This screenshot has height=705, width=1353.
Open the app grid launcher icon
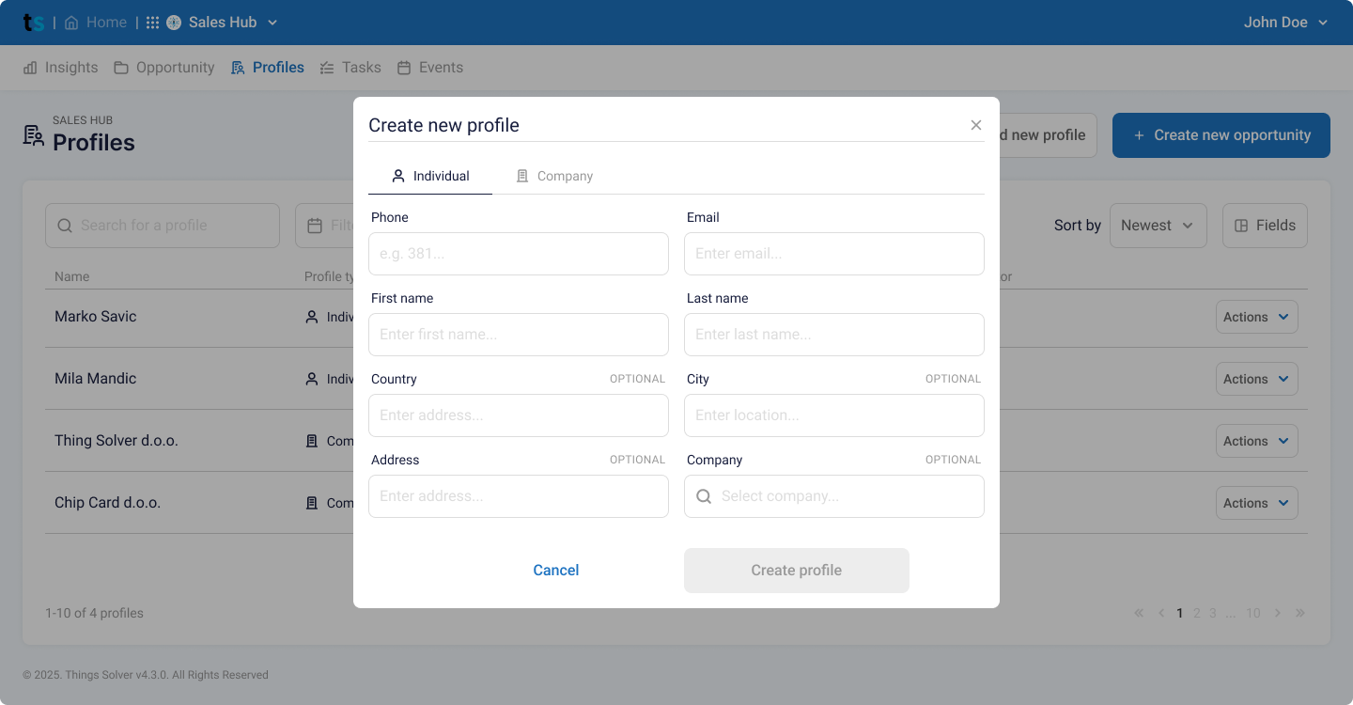(x=152, y=23)
